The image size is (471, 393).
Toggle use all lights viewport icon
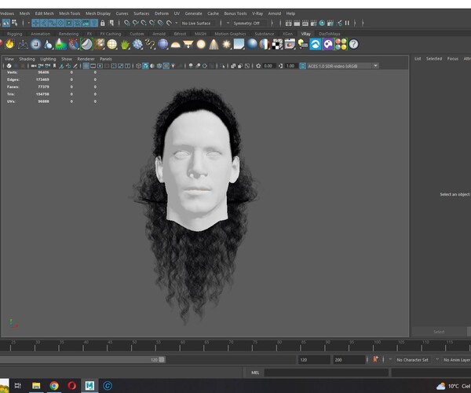point(173,66)
